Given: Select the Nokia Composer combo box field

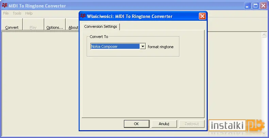Looking at the screenshot, I should 118,46.
